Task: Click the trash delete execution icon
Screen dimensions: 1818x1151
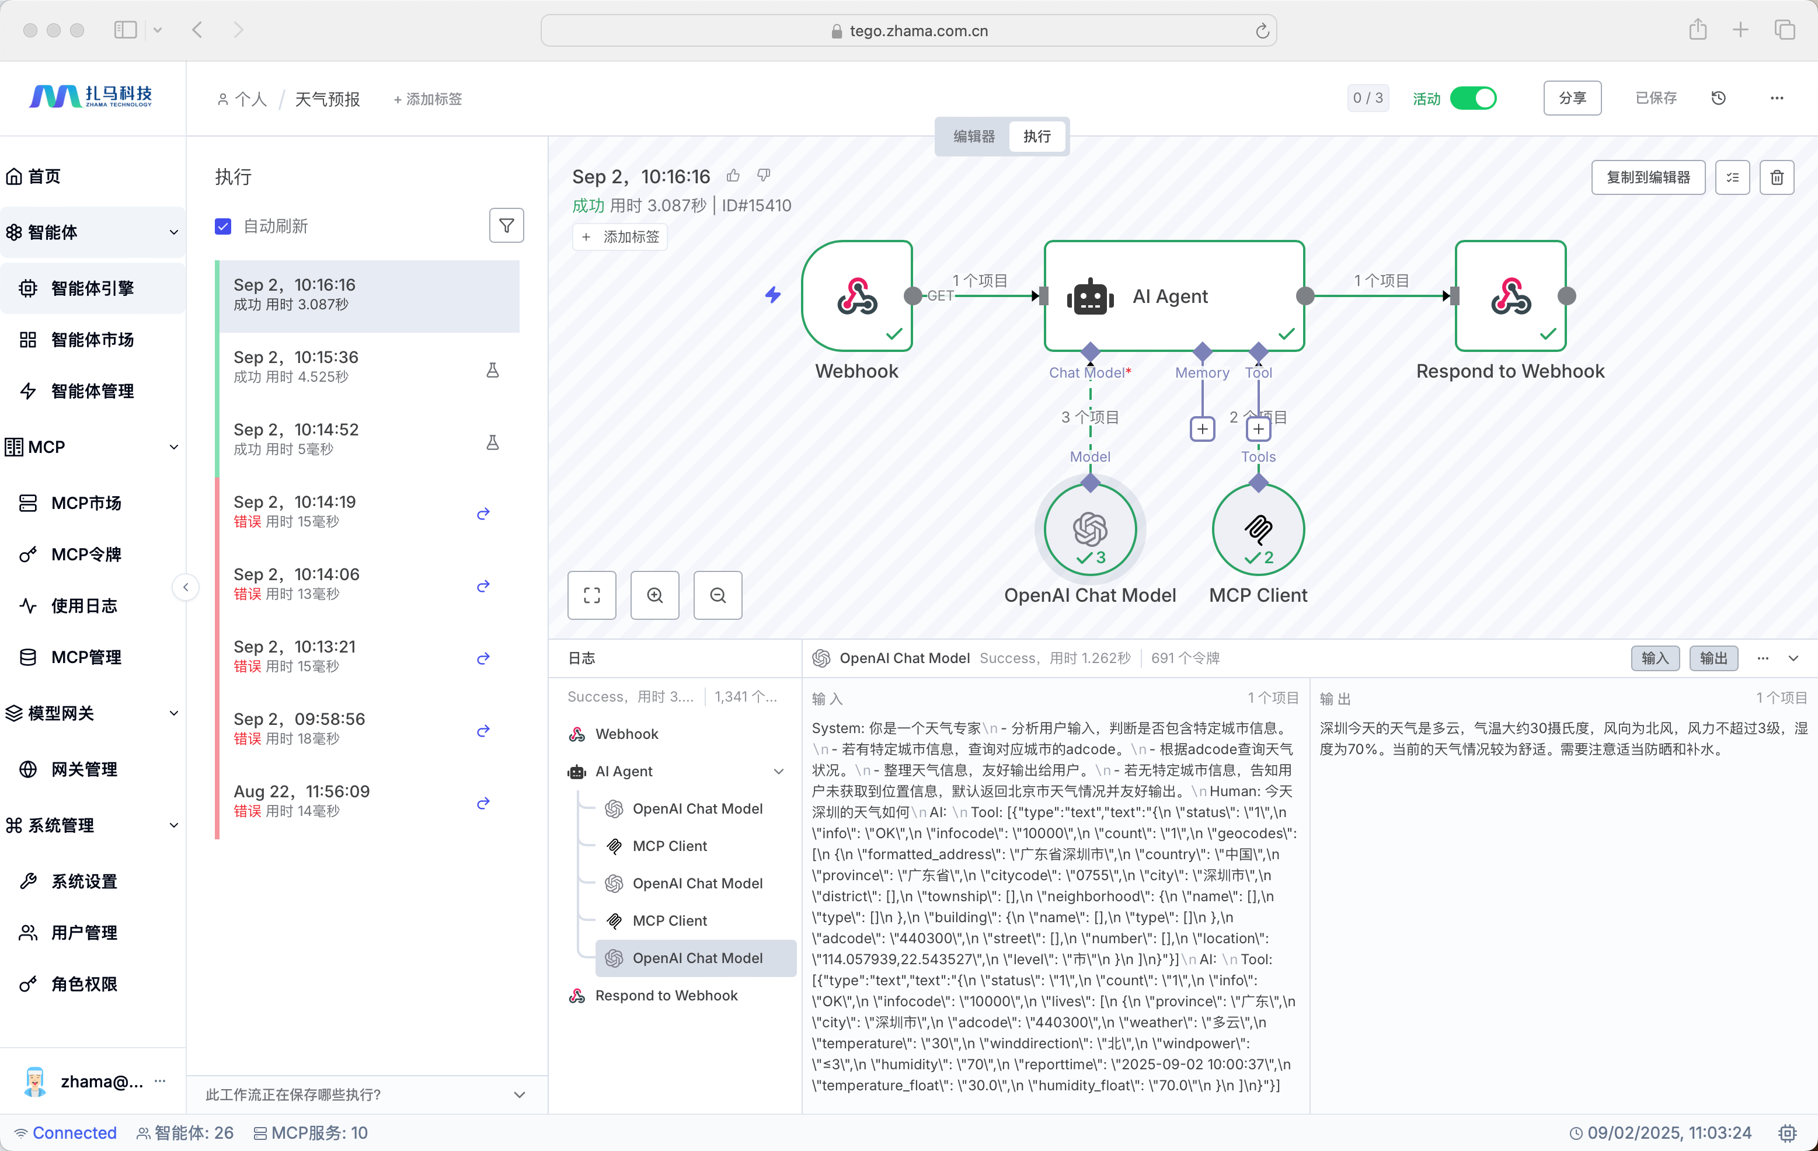Action: (x=1777, y=177)
